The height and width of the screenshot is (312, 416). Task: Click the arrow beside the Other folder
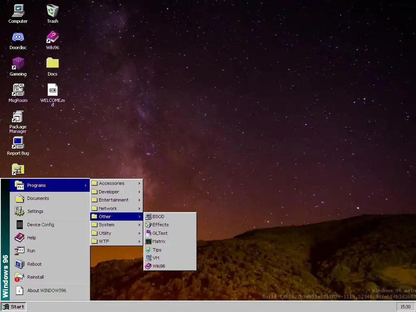coord(139,217)
